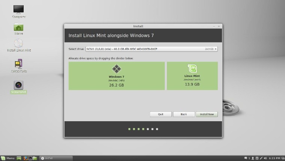Screen dimensions: 285x161
Task: Select the KINGSTON USB drive desktop icon
Action: click(x=18, y=63)
